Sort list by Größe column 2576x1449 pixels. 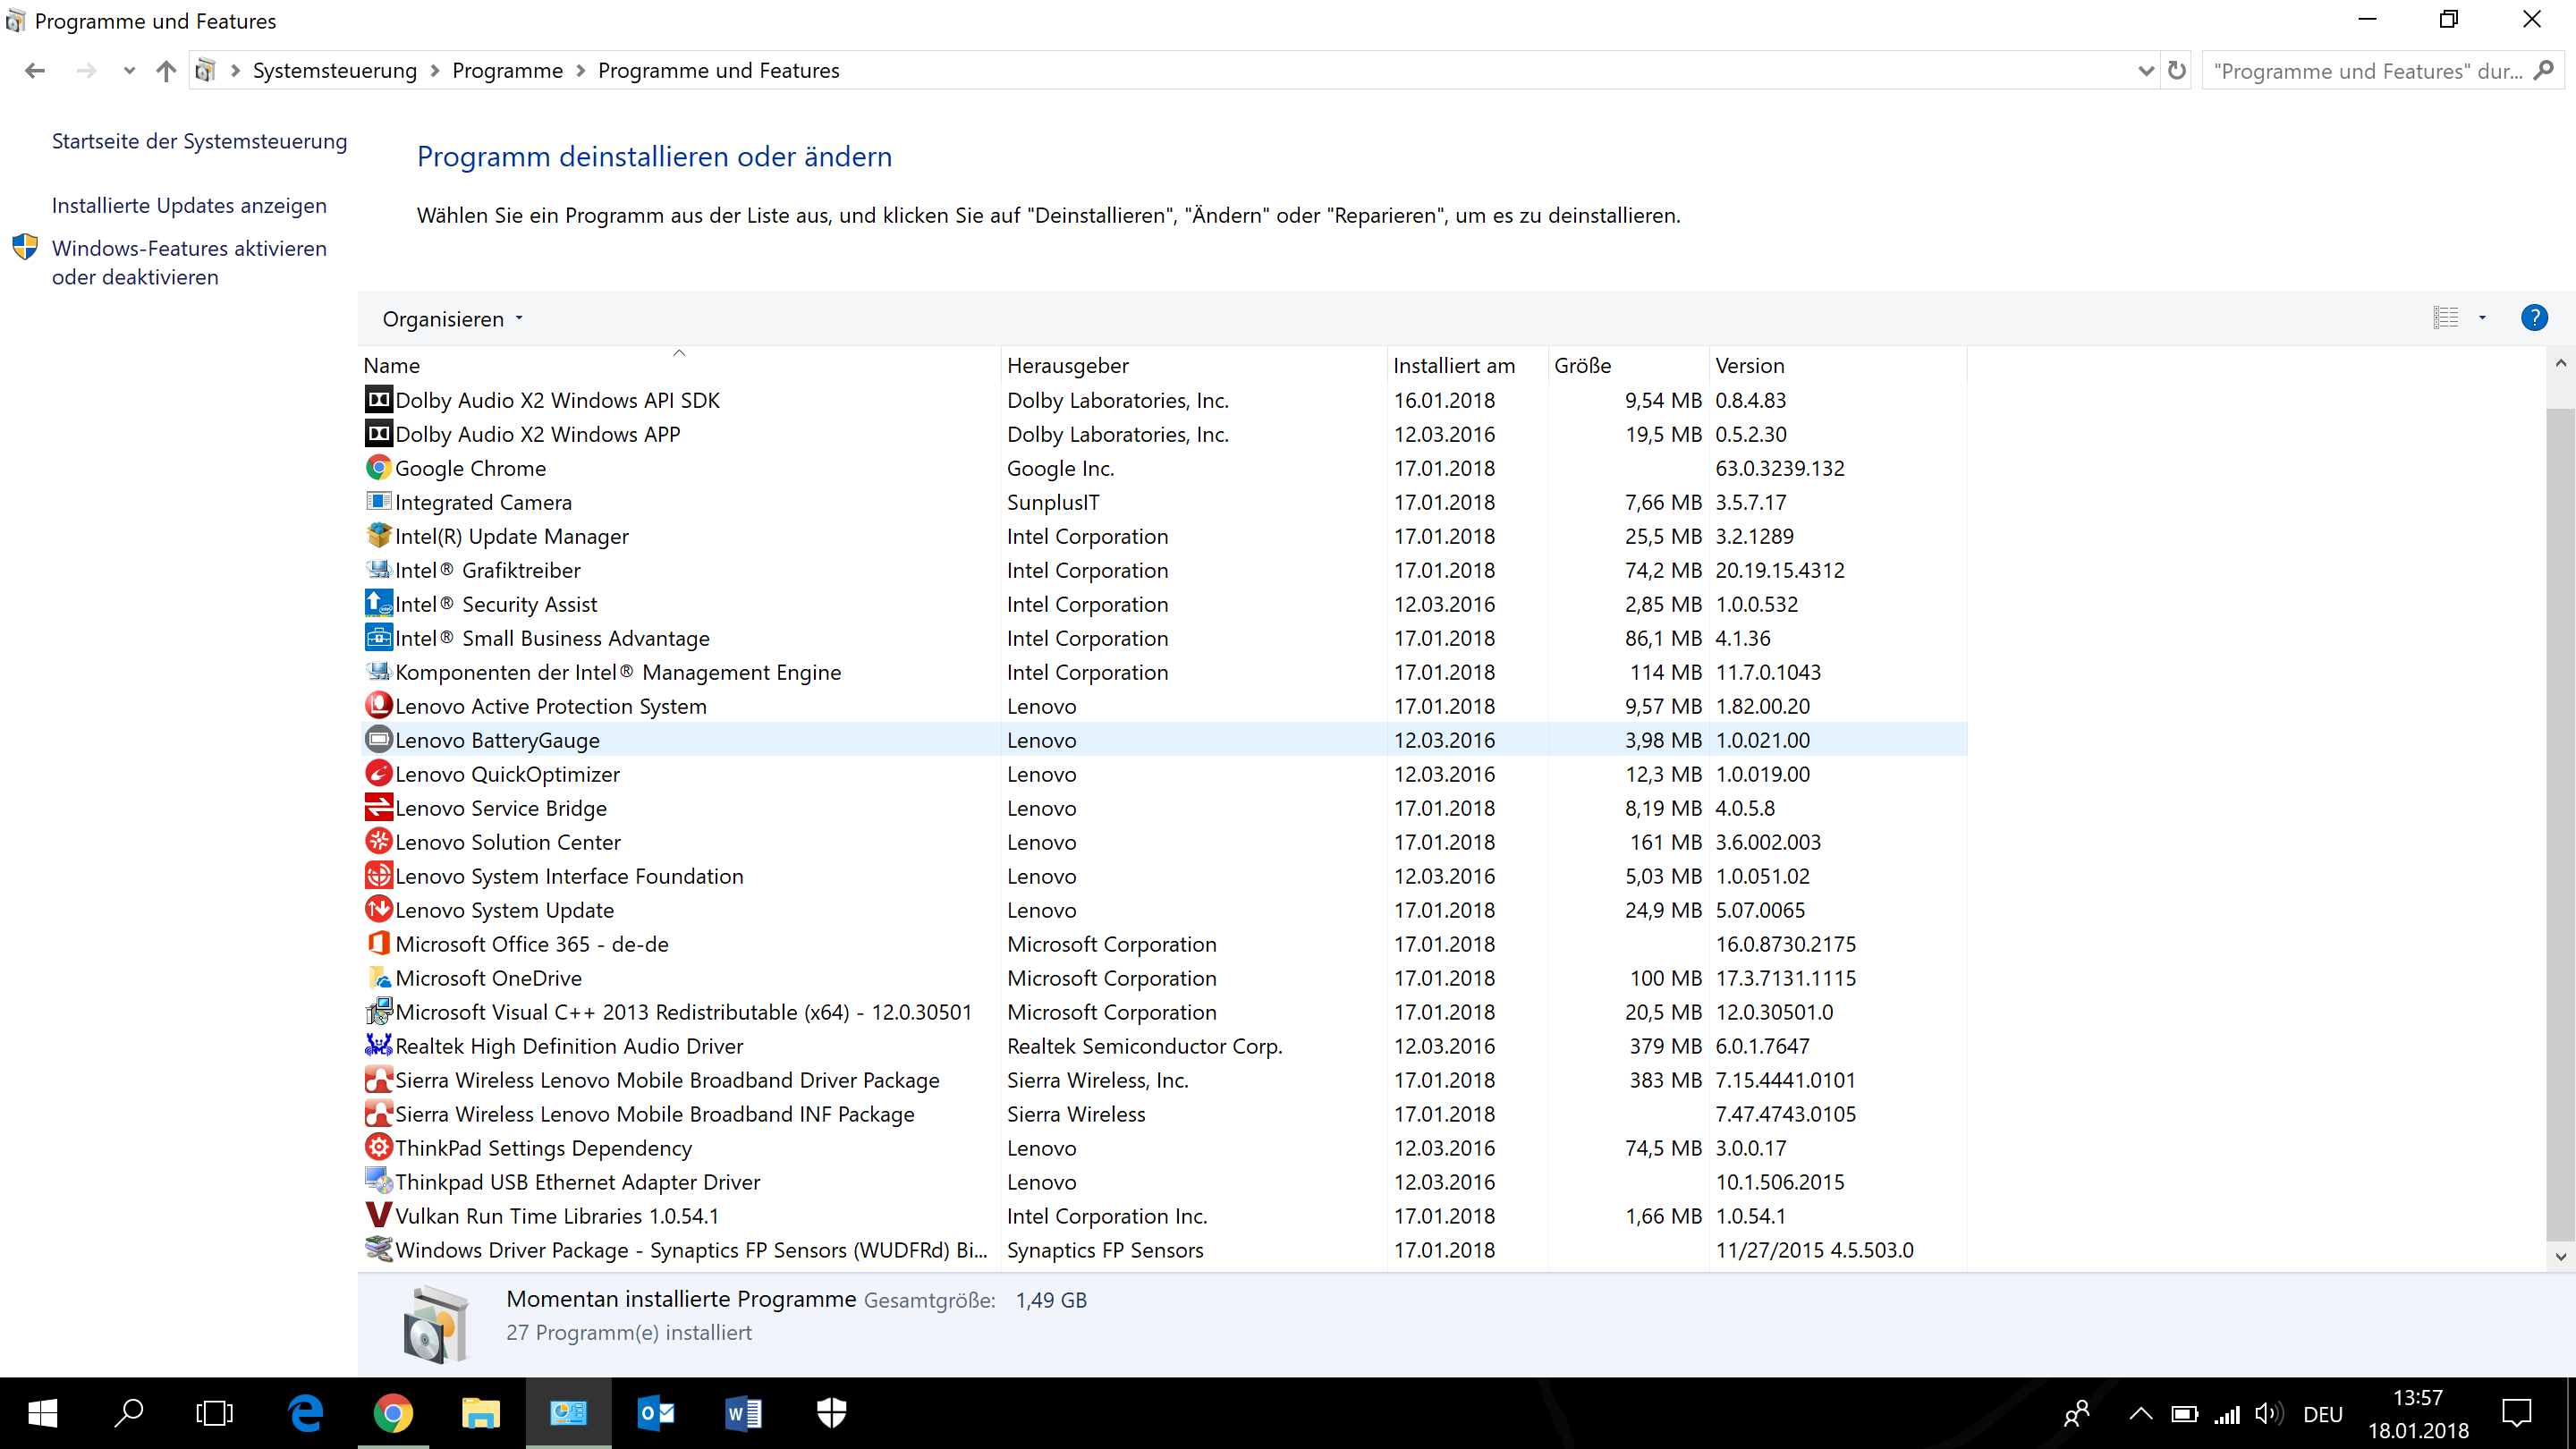pos(1628,365)
